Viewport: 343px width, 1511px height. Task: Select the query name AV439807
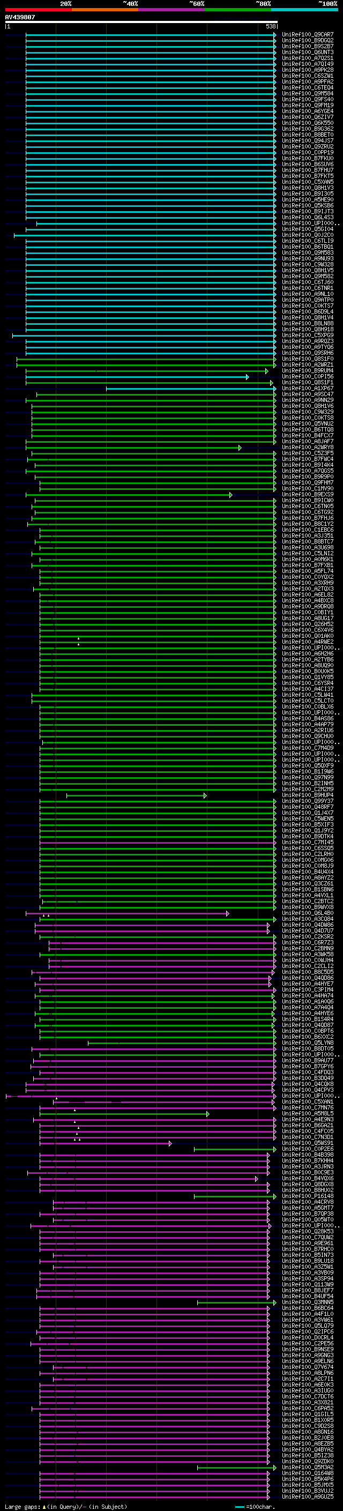(20, 18)
